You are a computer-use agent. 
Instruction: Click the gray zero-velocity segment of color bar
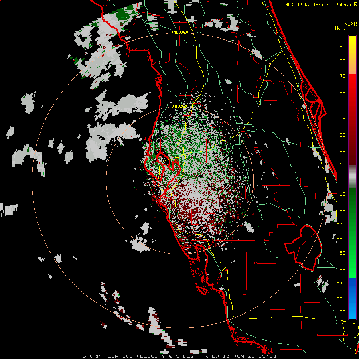(352, 177)
